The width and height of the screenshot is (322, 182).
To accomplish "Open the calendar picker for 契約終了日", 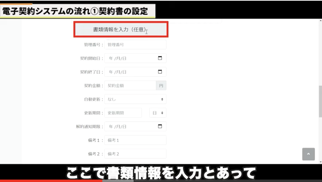I will coord(160,72).
